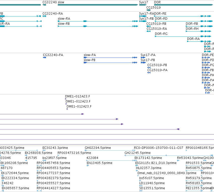This screenshot has height=192, width=214.
Task: Select the EK222334.5prime EST label
Action: (15, 178)
